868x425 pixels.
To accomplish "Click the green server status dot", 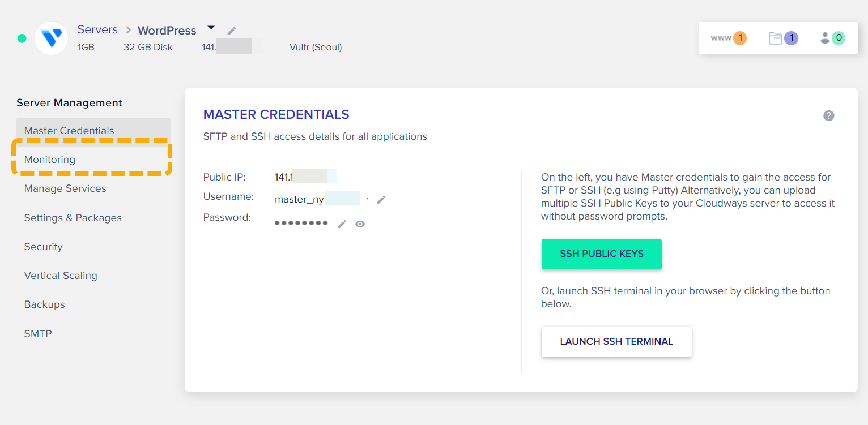I will pos(22,38).
